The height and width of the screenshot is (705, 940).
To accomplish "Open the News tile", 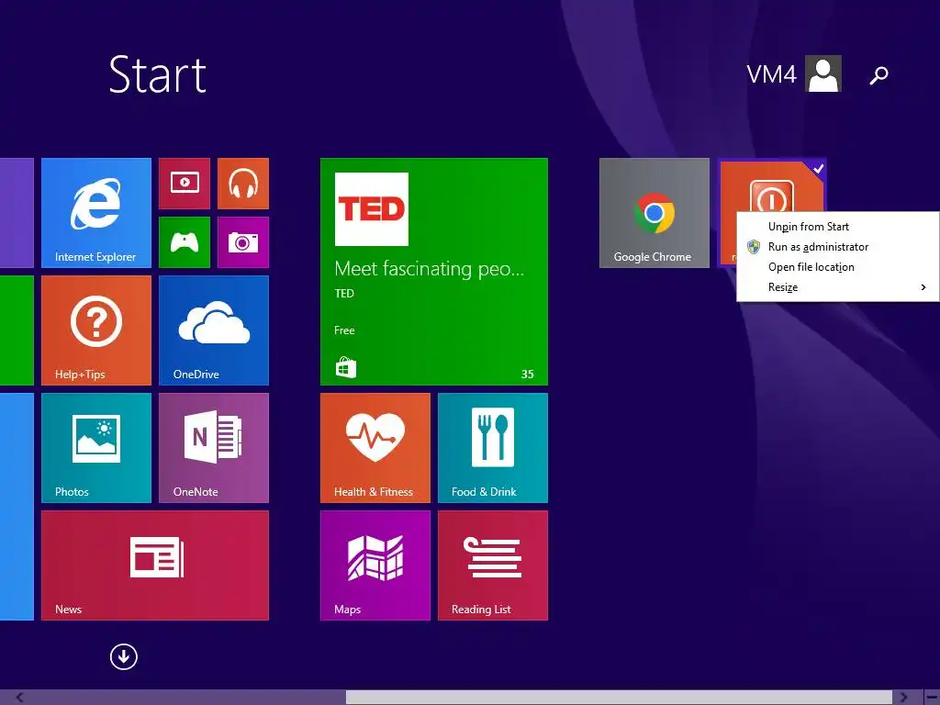I will [155, 565].
